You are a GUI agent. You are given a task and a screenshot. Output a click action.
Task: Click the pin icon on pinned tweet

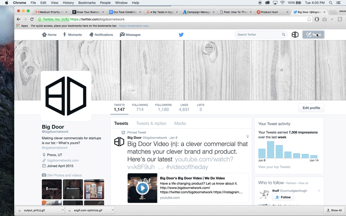[248, 136]
